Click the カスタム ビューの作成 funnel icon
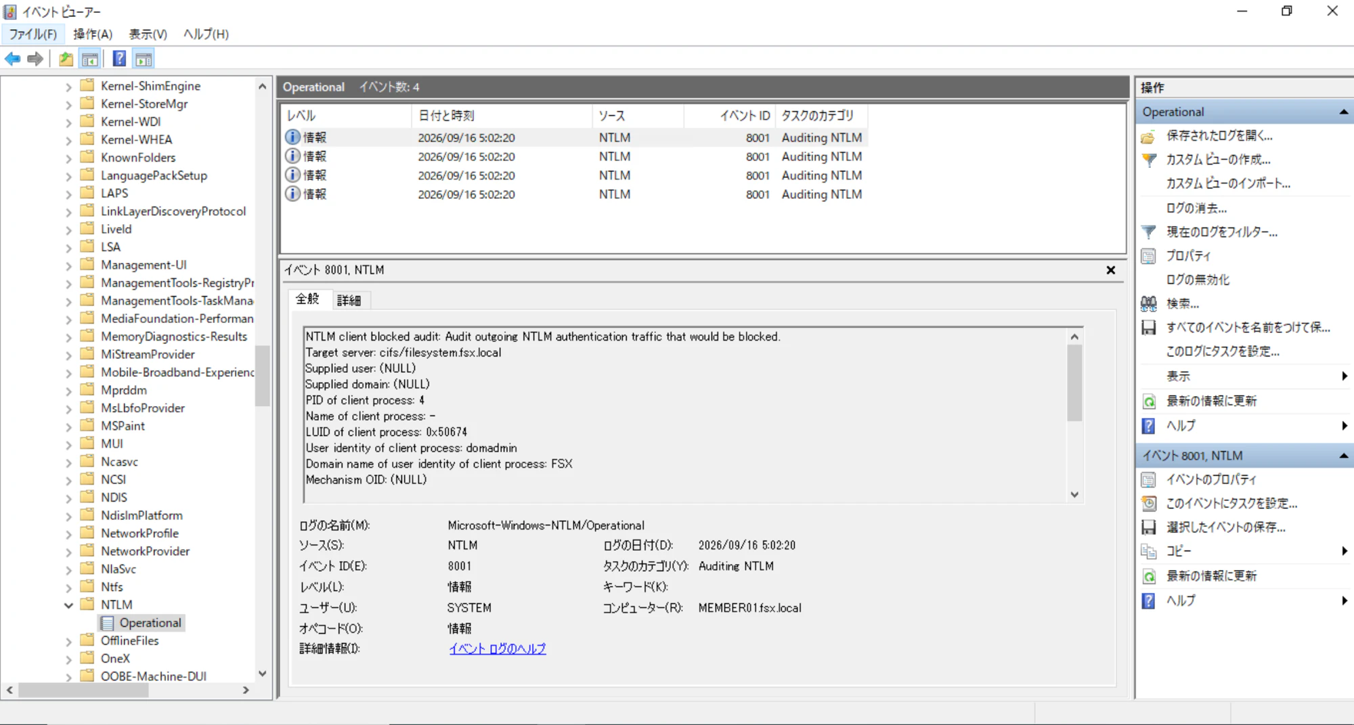This screenshot has width=1354, height=725. [1148, 160]
